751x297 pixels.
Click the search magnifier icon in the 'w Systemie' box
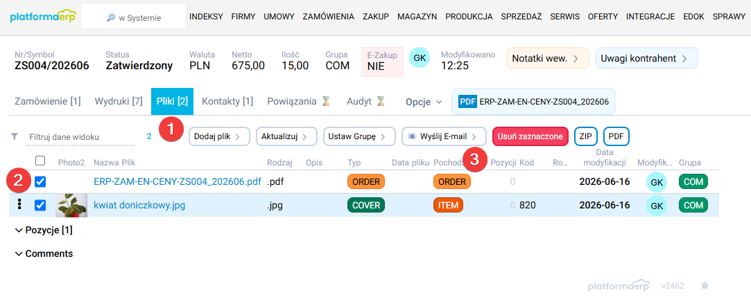click(x=111, y=18)
